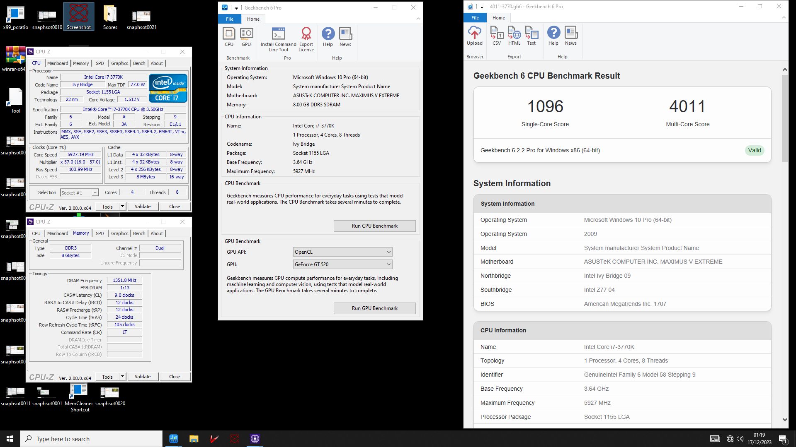Switch to Graphics tab in lower CPU-Z
Image resolution: width=796 pixels, height=447 pixels.
click(120, 233)
